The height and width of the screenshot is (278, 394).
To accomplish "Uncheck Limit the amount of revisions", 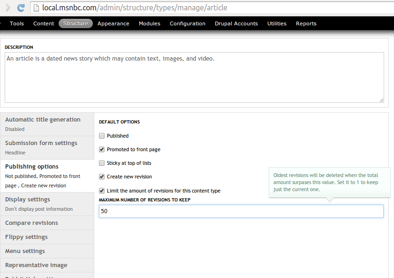I will pyautogui.click(x=102, y=191).
